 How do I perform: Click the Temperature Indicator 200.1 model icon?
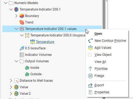pos(16,9)
